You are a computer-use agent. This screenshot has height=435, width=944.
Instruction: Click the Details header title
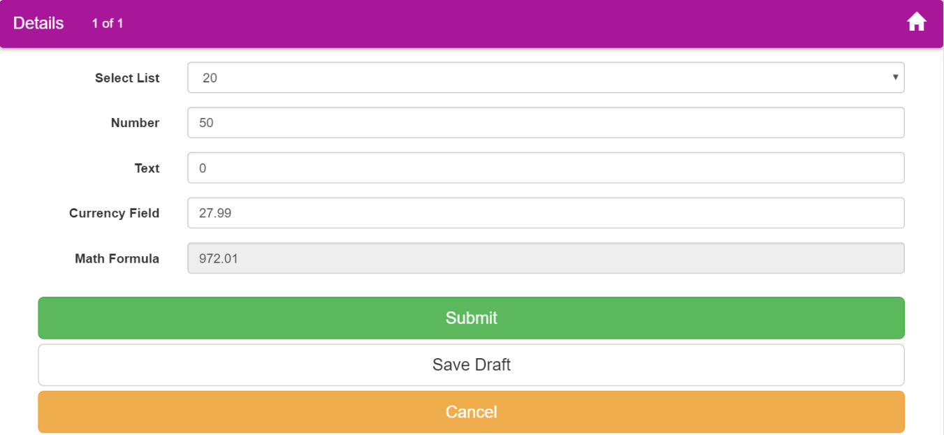point(38,23)
